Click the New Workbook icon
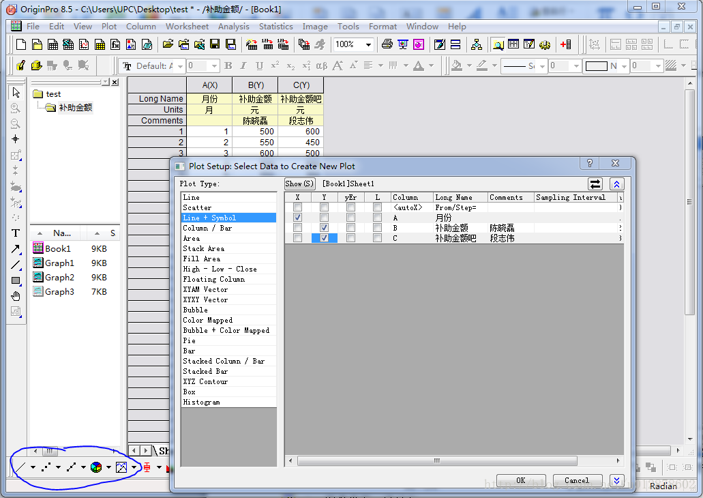The image size is (703, 498). 53,44
